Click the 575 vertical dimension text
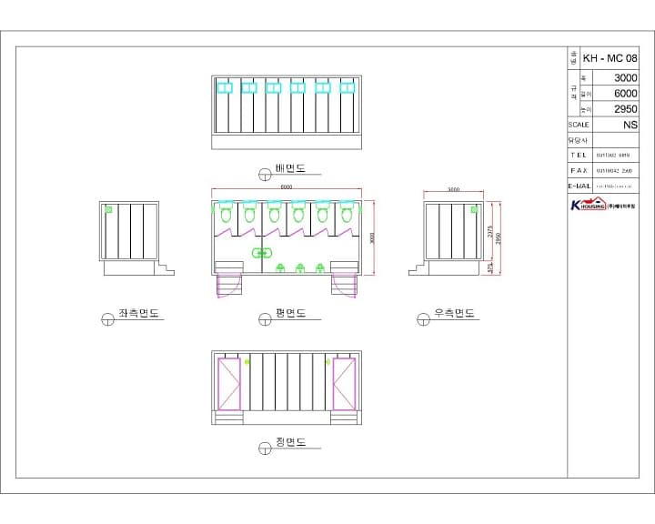The image size is (655, 524). click(490, 267)
